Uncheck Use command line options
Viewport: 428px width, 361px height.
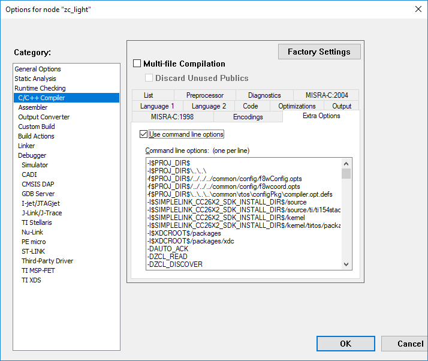coord(143,134)
